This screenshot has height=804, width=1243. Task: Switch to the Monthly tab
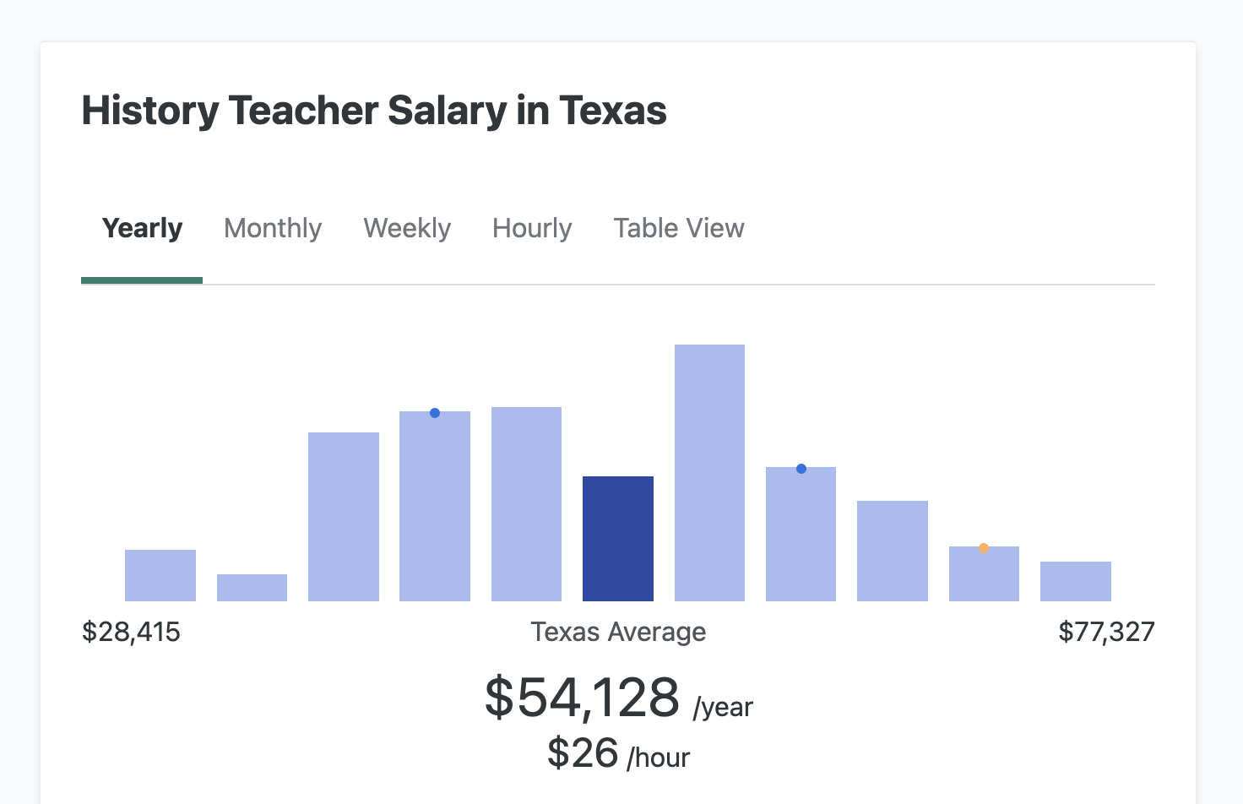(272, 228)
